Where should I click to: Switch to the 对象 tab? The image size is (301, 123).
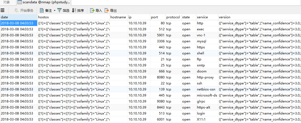tap(7, 2)
